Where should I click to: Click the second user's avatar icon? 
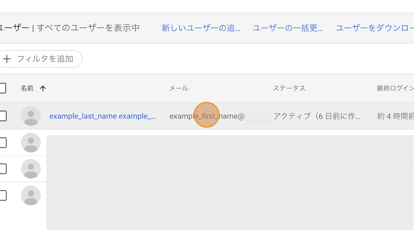pyautogui.click(x=31, y=143)
